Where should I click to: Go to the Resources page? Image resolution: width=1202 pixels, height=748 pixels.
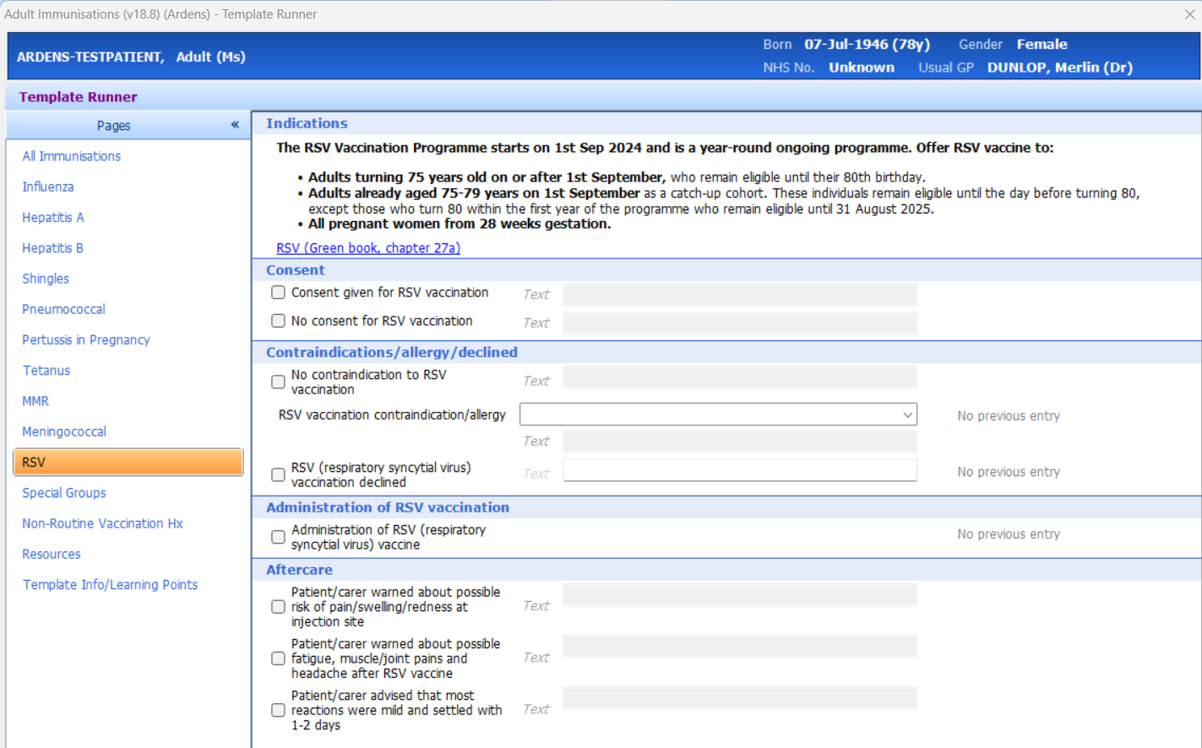coord(52,554)
